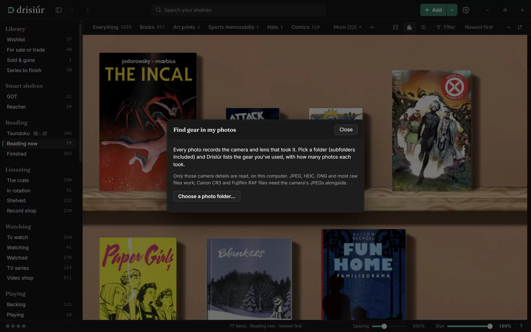Image resolution: width=531 pixels, height=332 pixels.
Task: Switch to the card grid view icon
Action: (x=395, y=27)
